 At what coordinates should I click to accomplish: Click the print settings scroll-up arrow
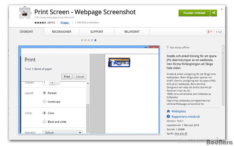pos(88,83)
